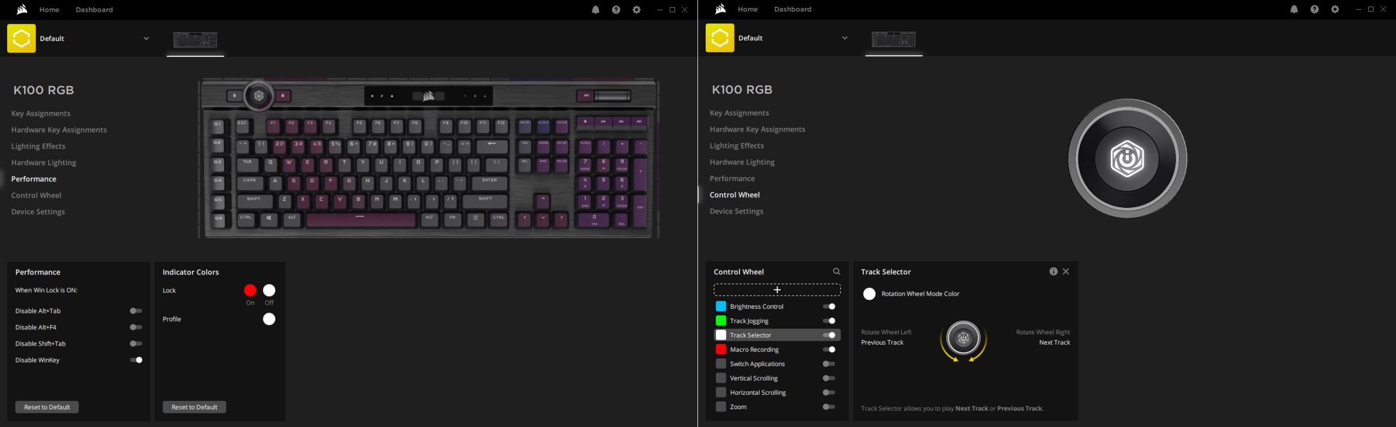
Task: Enable Zoom mode switch
Action: (x=829, y=407)
